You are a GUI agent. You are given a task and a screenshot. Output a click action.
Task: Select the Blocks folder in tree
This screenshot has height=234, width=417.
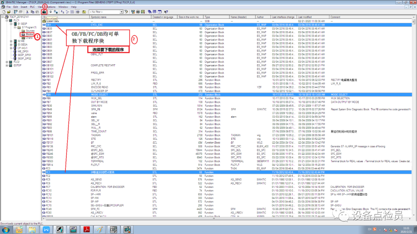click(29, 34)
